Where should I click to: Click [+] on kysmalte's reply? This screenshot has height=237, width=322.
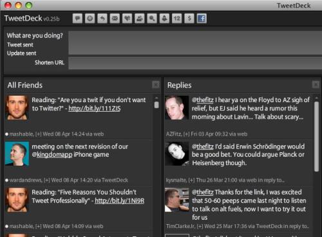(x=191, y=180)
